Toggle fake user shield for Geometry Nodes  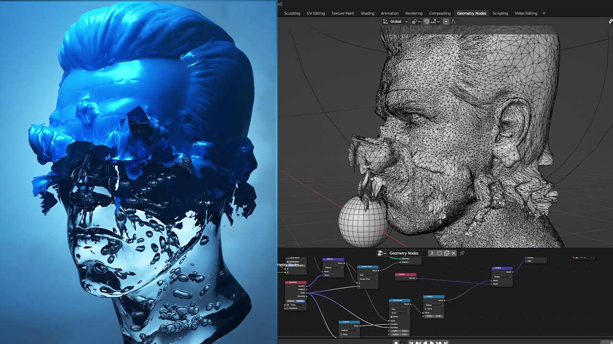point(439,253)
